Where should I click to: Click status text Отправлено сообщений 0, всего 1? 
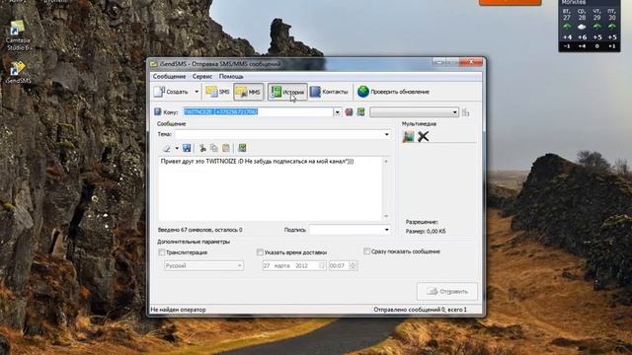(x=420, y=310)
